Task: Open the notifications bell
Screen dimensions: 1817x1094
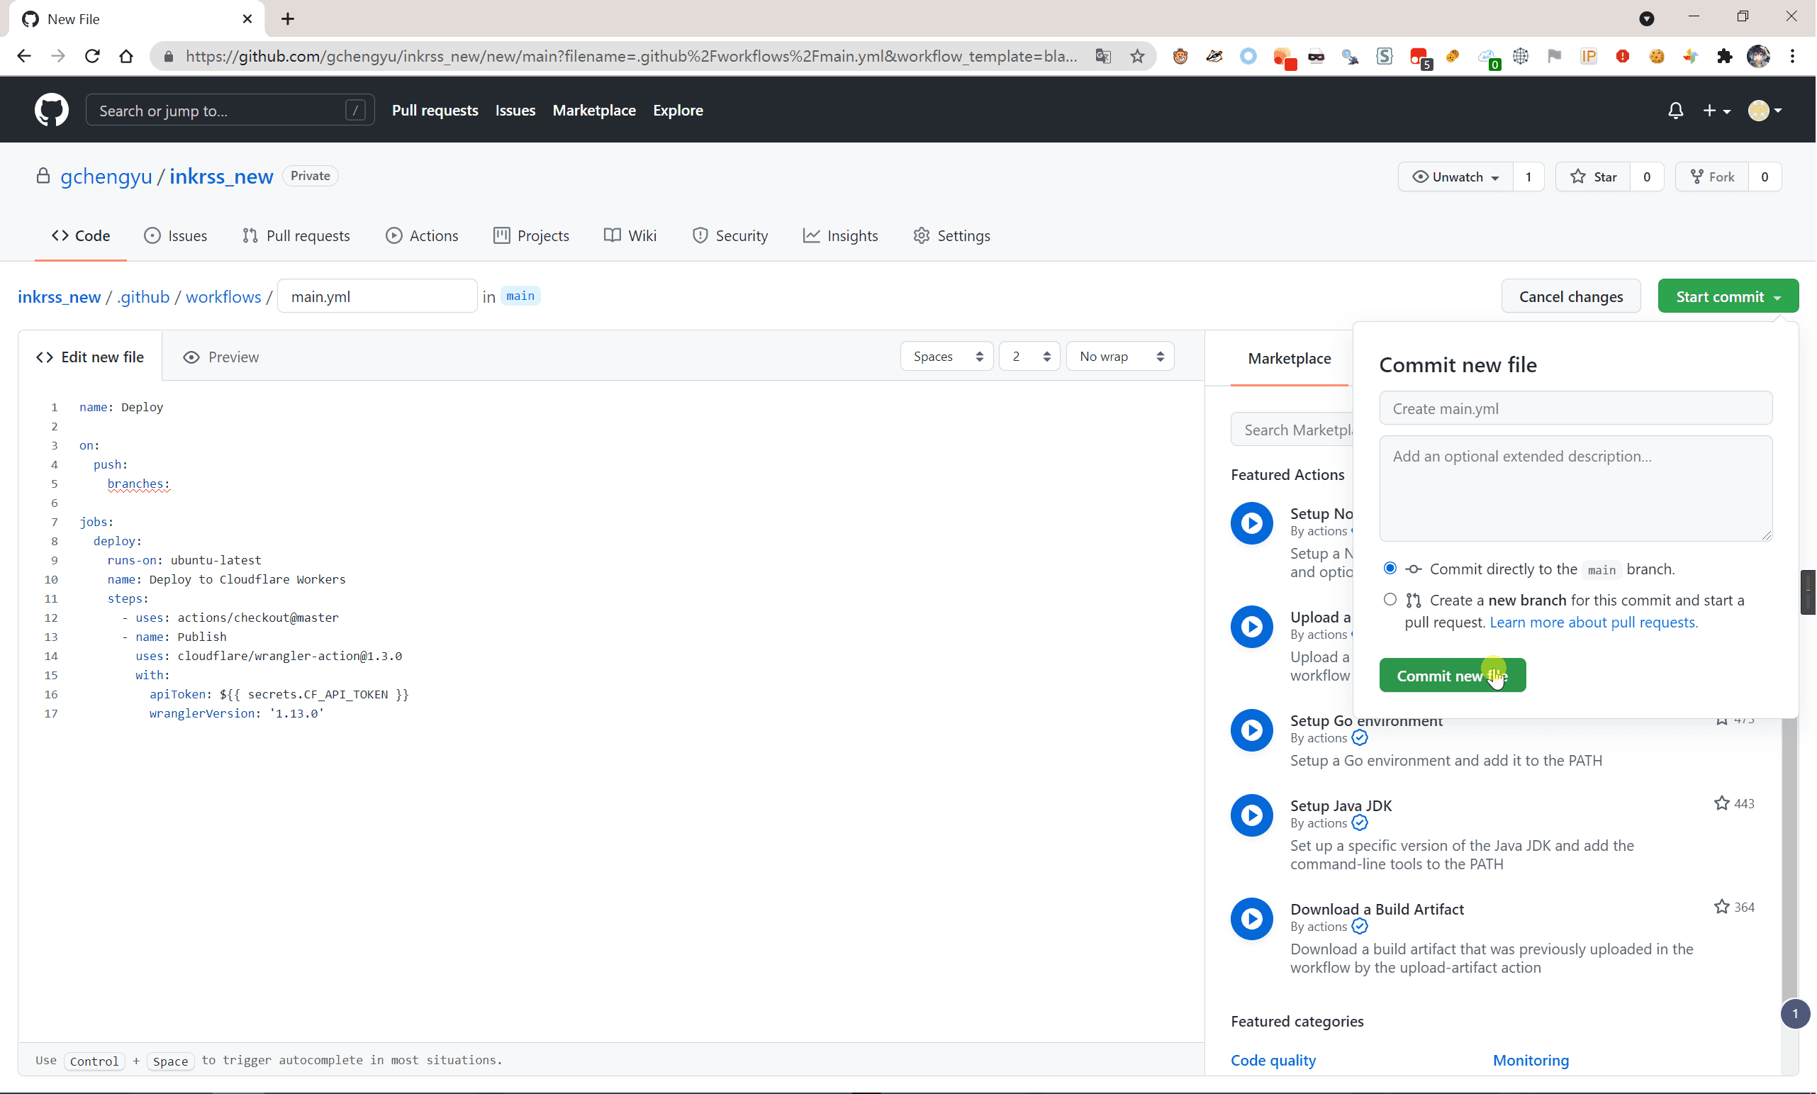Action: click(1675, 111)
